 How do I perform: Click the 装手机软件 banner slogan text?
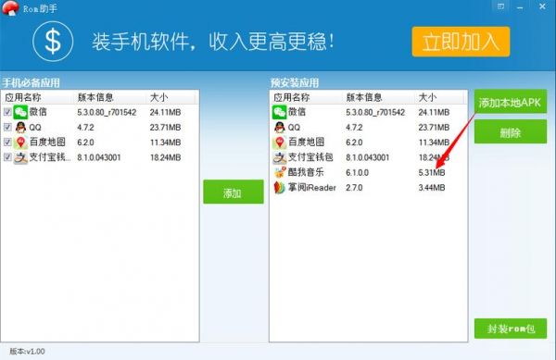tap(213, 42)
